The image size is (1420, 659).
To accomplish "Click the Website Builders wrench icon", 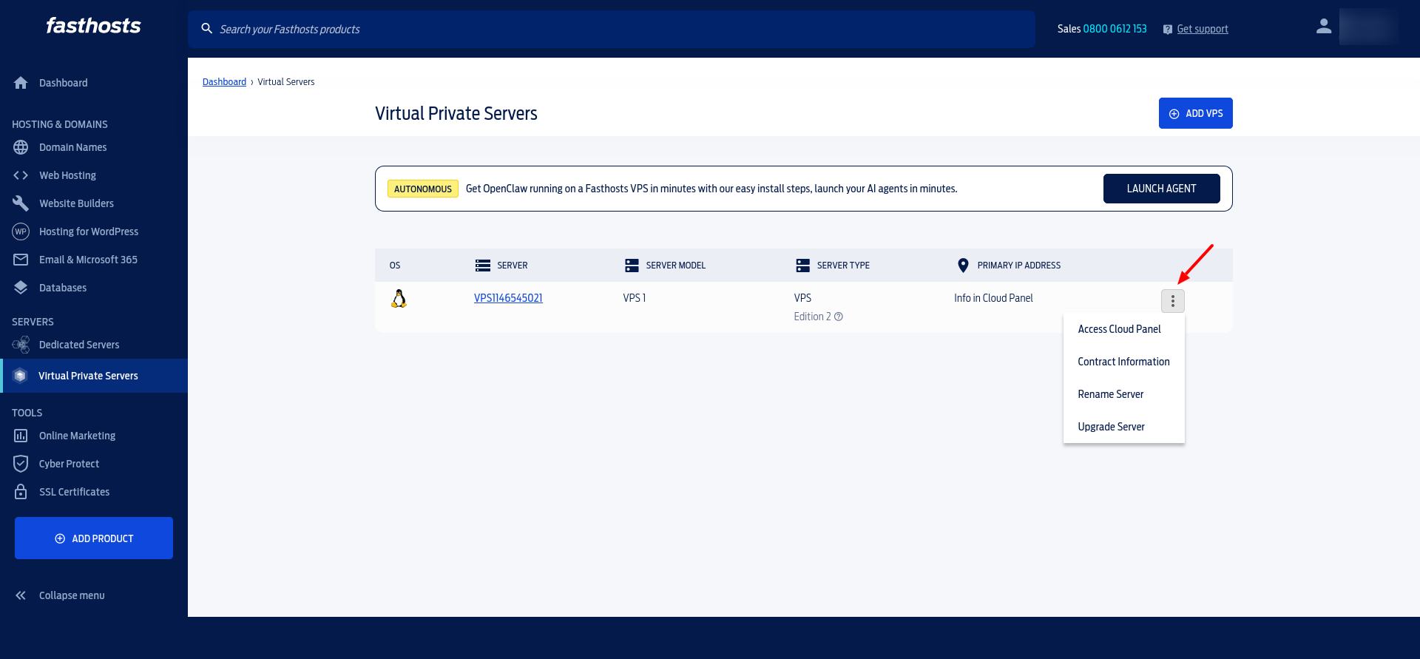I will click(21, 203).
